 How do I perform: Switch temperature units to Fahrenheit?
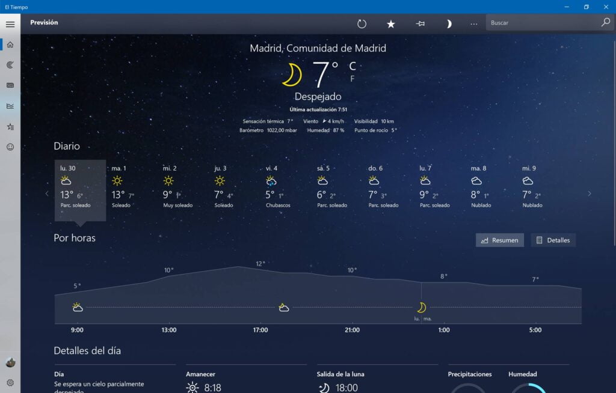coord(353,79)
